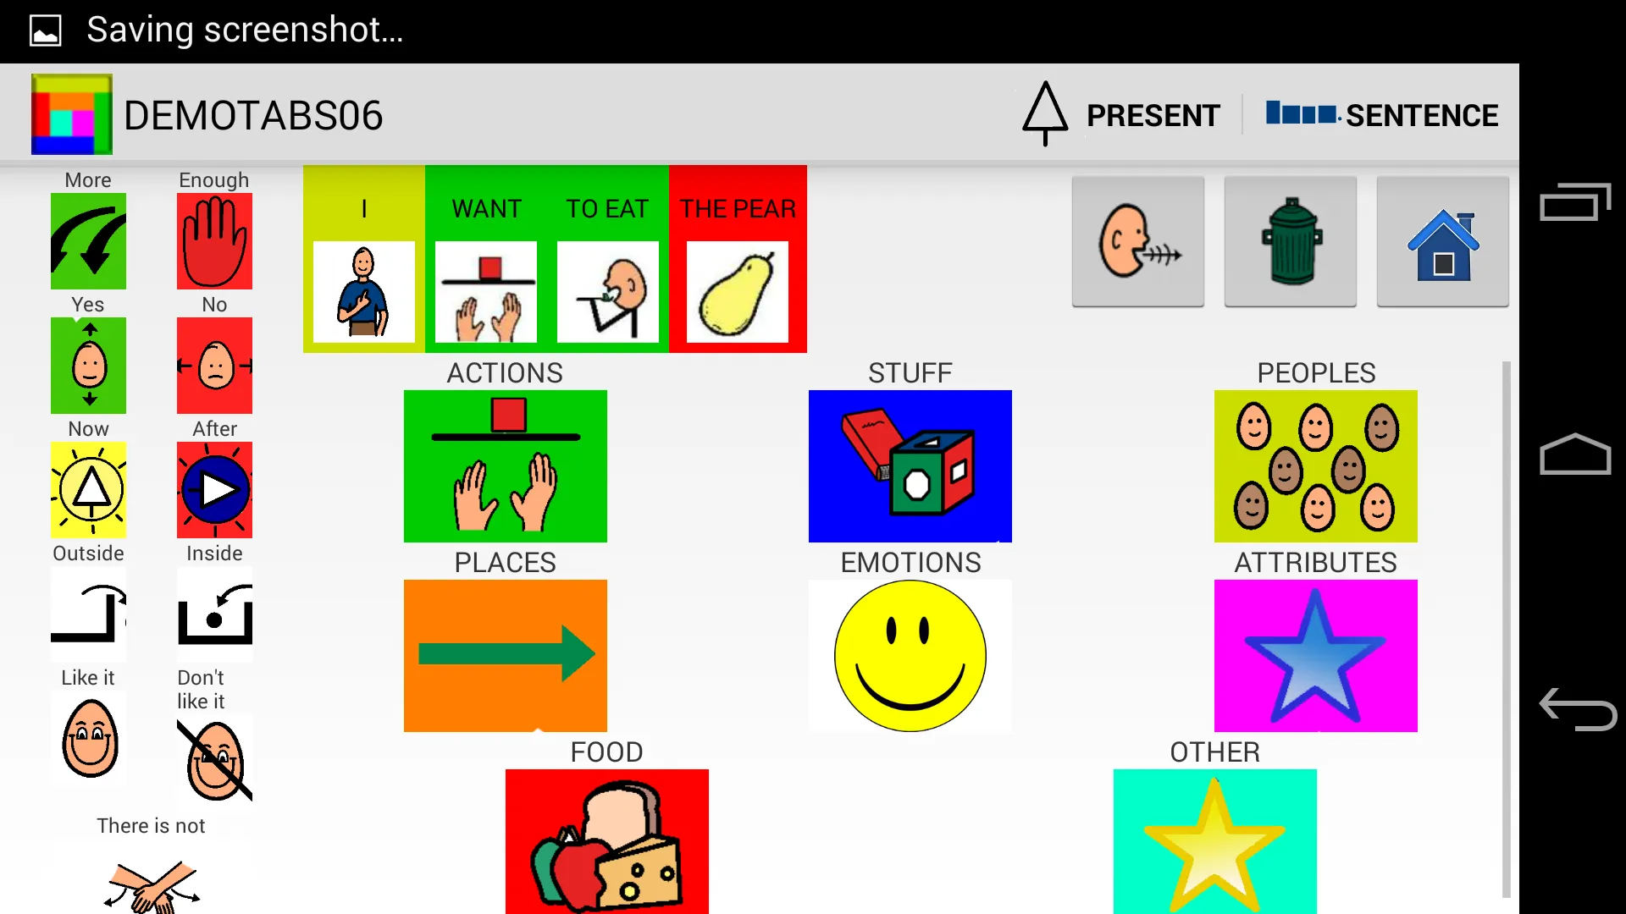Select the OTHER category icon
Viewport: 1626px width, 914px height.
click(1215, 841)
